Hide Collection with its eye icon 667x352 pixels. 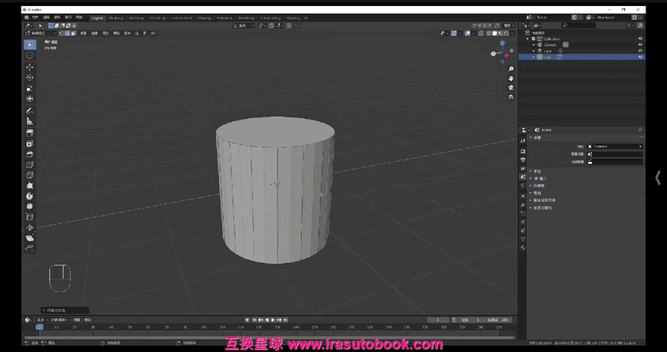click(640, 38)
